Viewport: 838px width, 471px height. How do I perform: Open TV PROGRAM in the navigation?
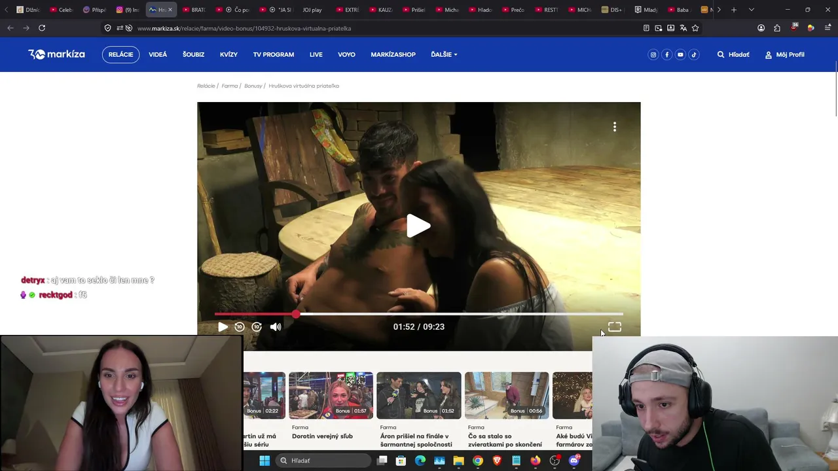click(274, 54)
